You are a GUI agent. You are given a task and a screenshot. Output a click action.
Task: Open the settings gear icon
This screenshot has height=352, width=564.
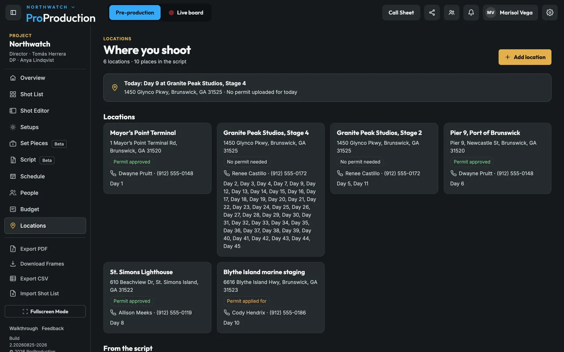[550, 13]
